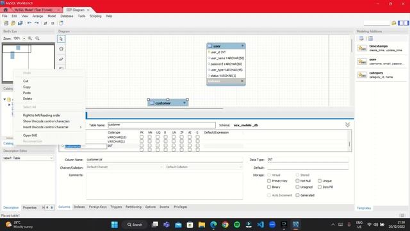Select the pointer selection tool

click(x=61, y=38)
